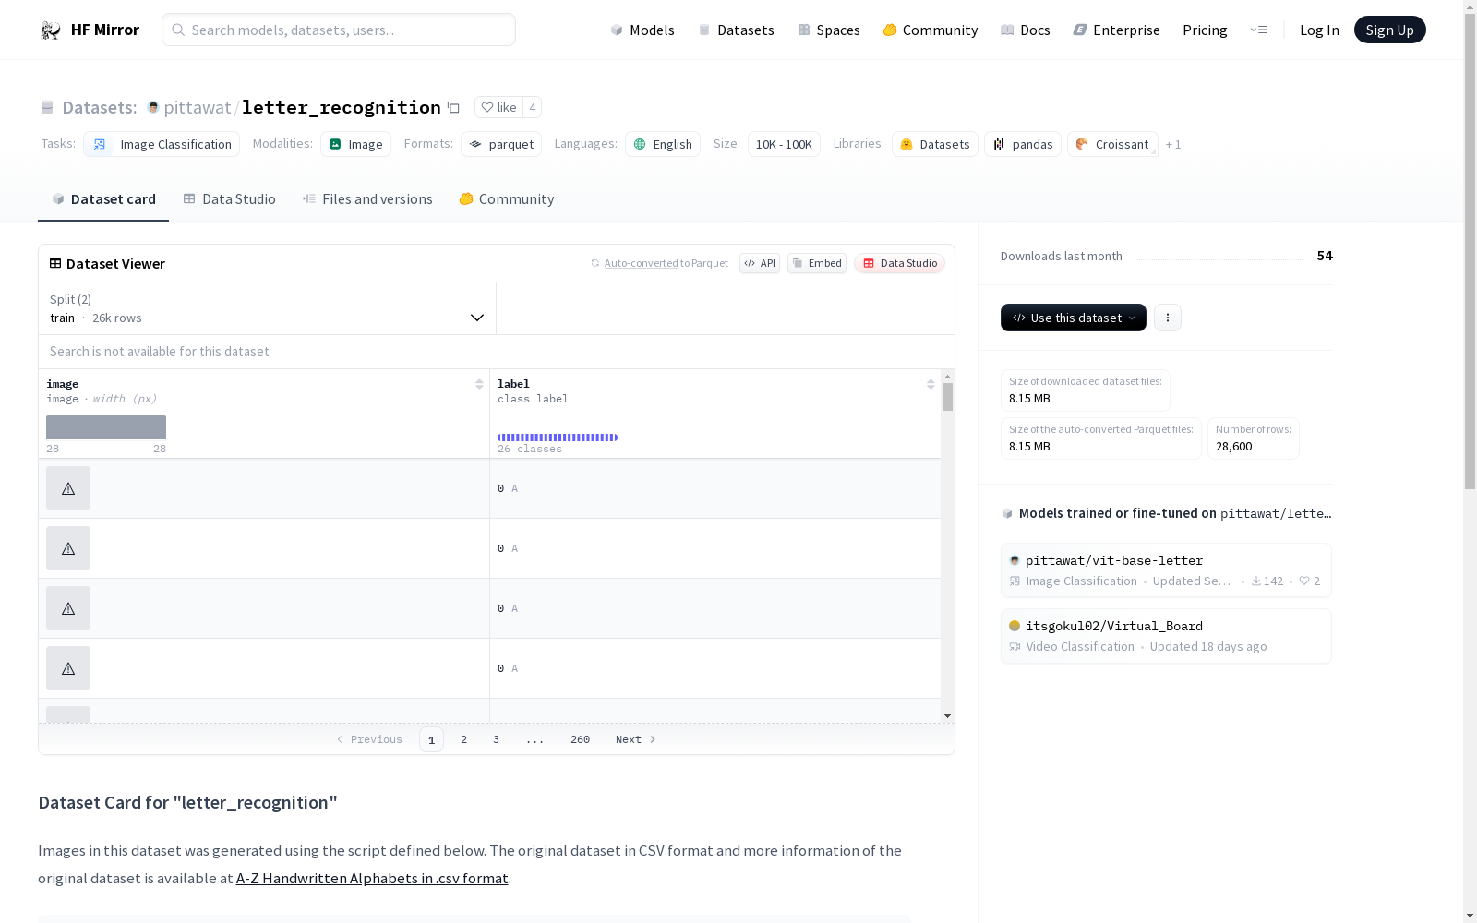Open the itsgokul02/Virtual_Board model card
Image resolution: width=1477 pixels, height=923 pixels.
coord(1166,636)
